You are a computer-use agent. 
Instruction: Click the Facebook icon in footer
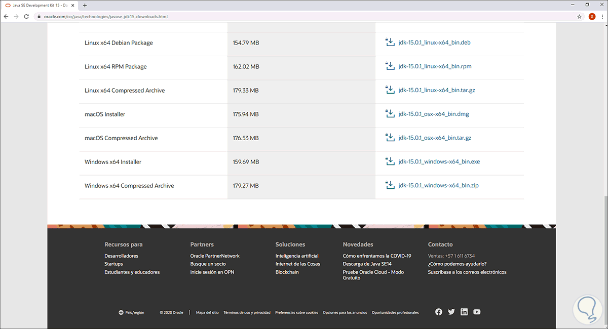tap(439, 312)
